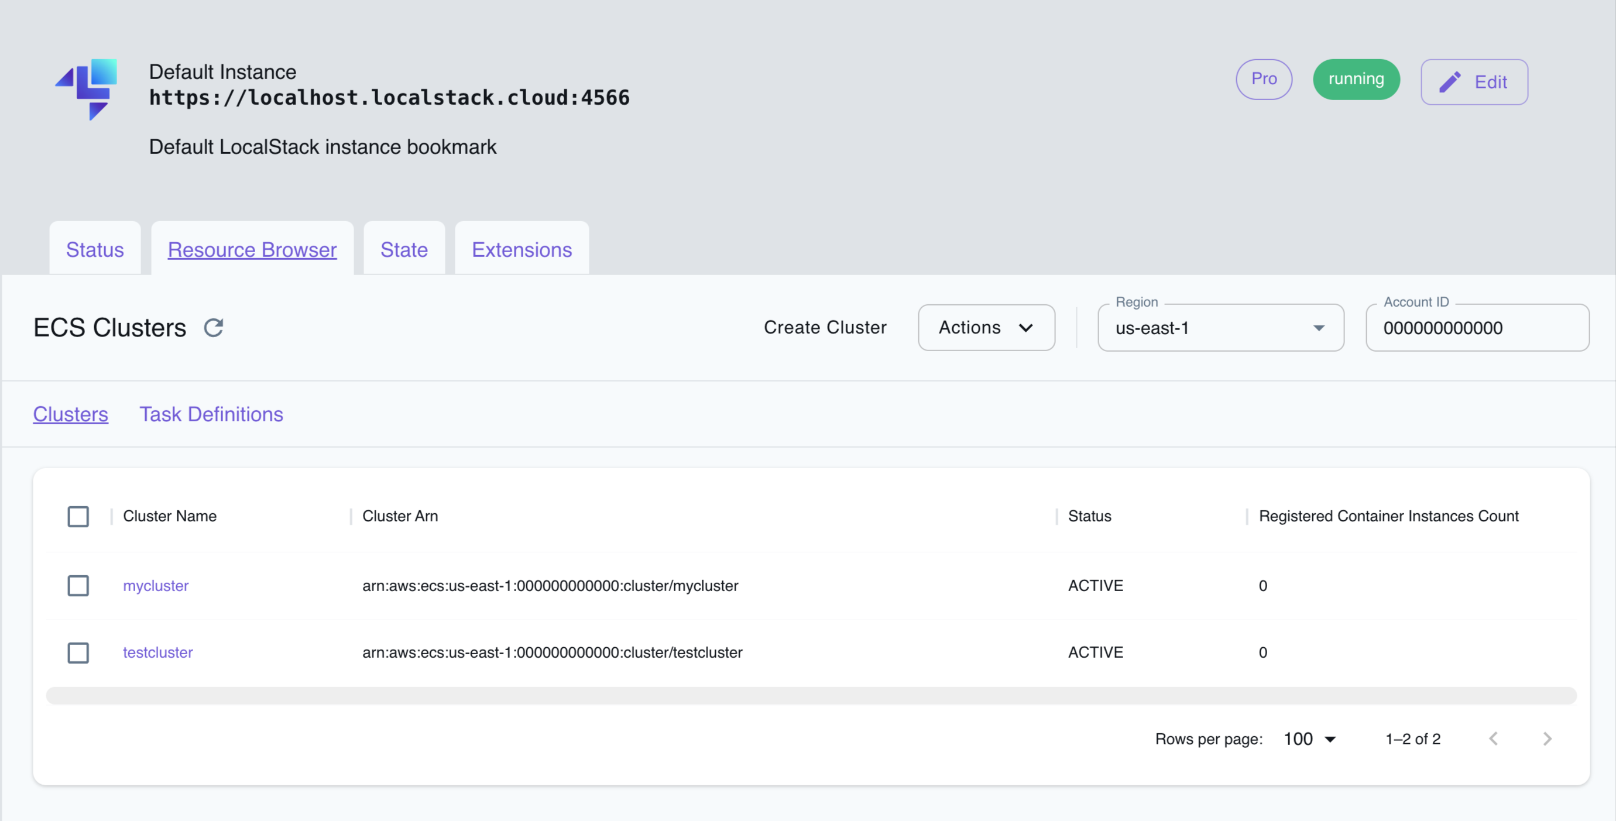Open the mycluster details link
The height and width of the screenshot is (821, 1616).
[155, 585]
